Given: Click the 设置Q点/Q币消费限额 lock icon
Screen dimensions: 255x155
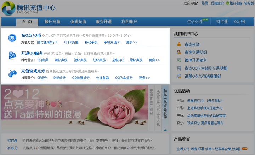Looking at the screenshot, I should click(x=179, y=76).
